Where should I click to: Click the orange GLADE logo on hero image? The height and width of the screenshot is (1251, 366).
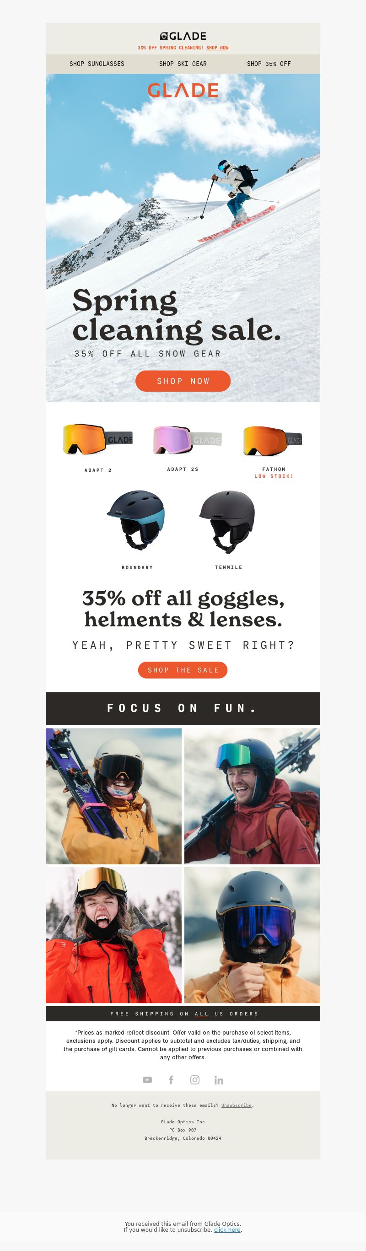(183, 90)
